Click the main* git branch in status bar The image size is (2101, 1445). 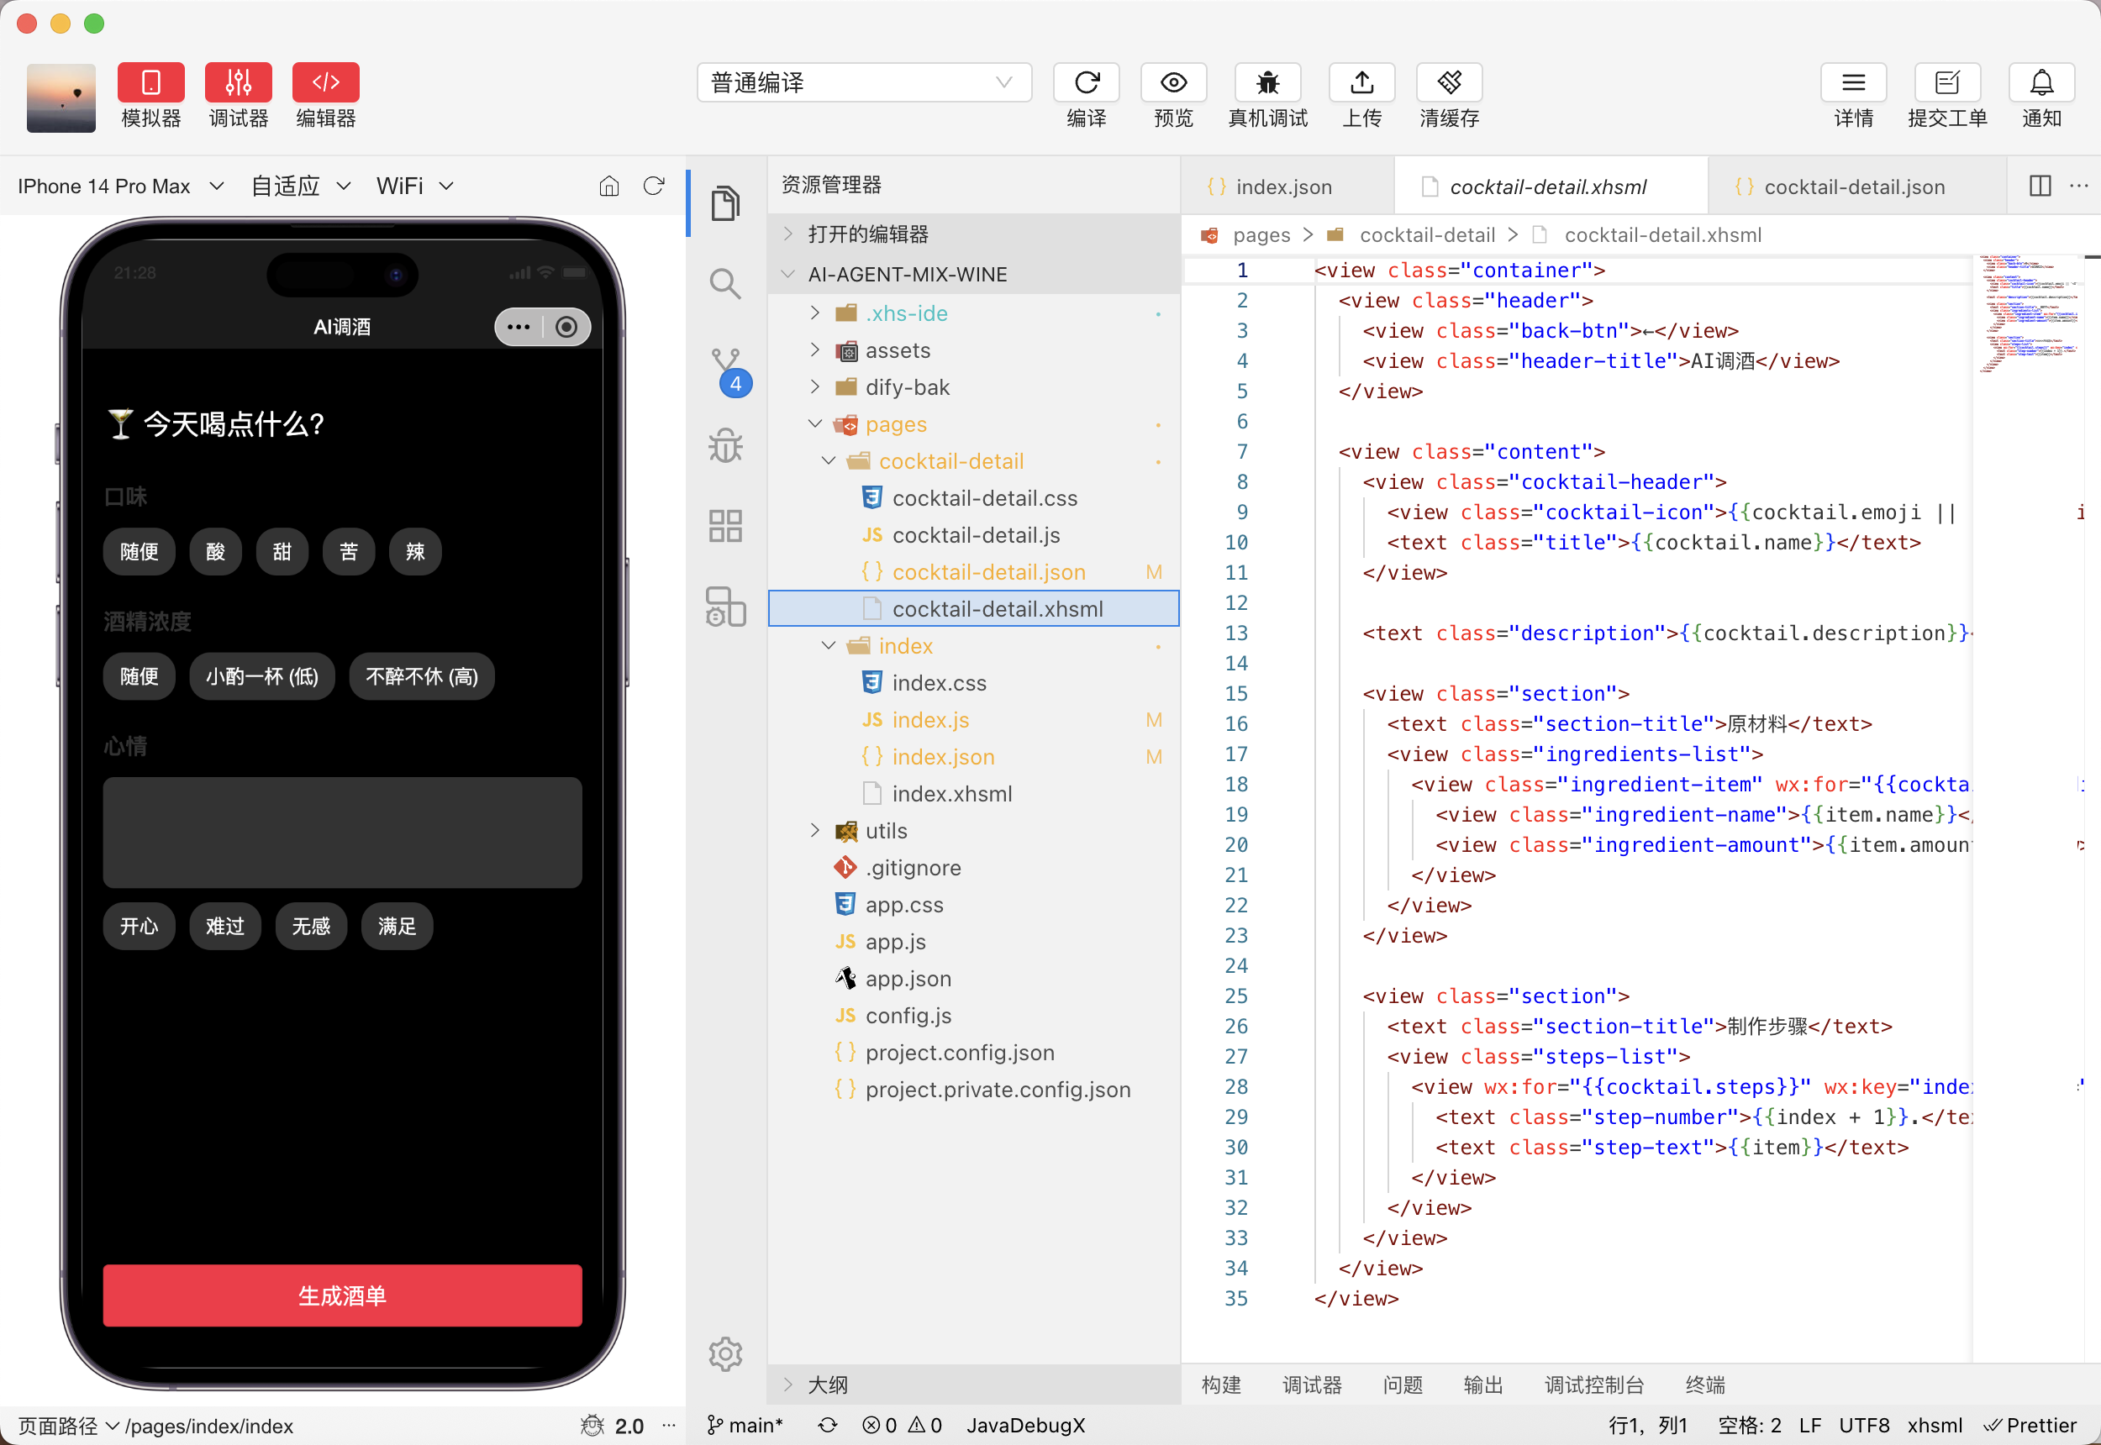tap(745, 1426)
